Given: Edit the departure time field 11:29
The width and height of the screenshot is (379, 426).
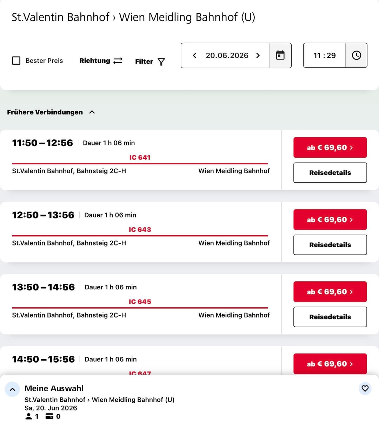Looking at the screenshot, I should tap(324, 55).
